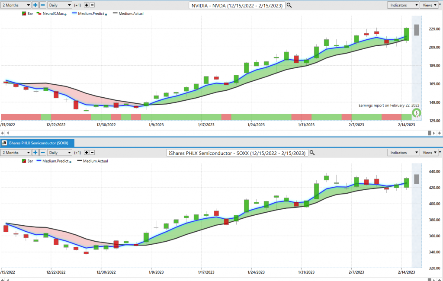Click the small black plus button in SOXX toolbar
The image size is (443, 281).
87,153
